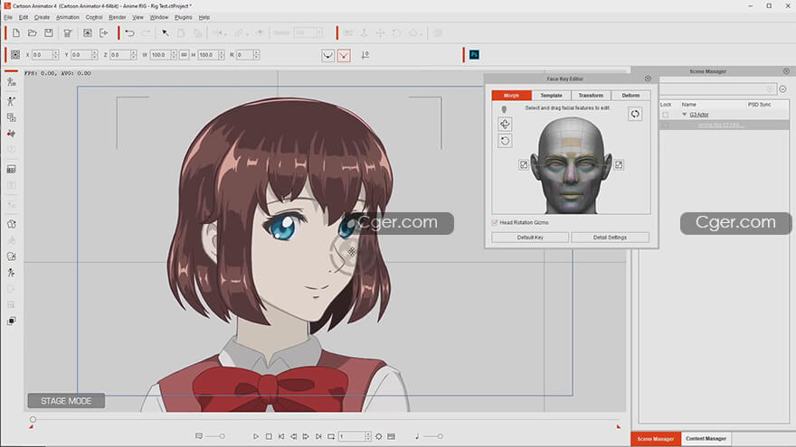Click the expand icon left of head model

524,164
